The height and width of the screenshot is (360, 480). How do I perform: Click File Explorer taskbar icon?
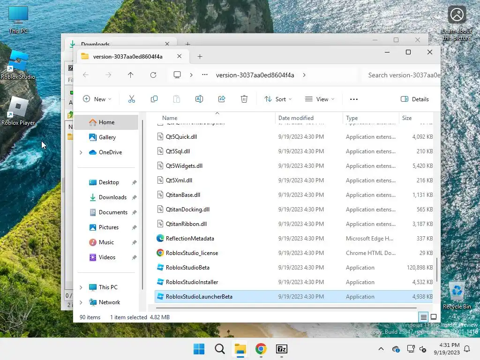(x=240, y=349)
